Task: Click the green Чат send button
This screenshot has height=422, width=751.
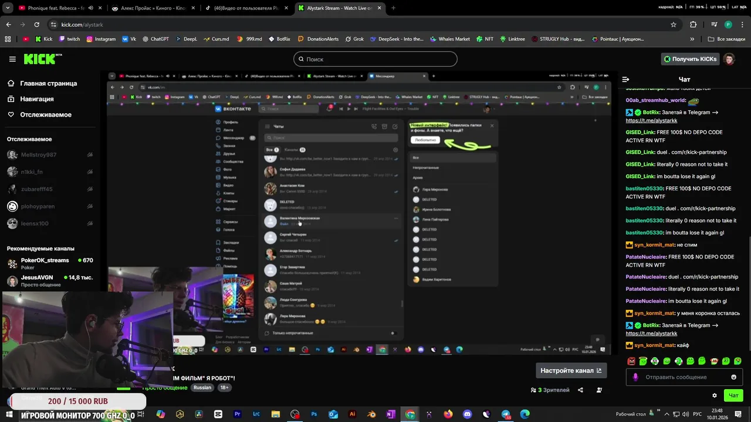Action: click(x=733, y=396)
